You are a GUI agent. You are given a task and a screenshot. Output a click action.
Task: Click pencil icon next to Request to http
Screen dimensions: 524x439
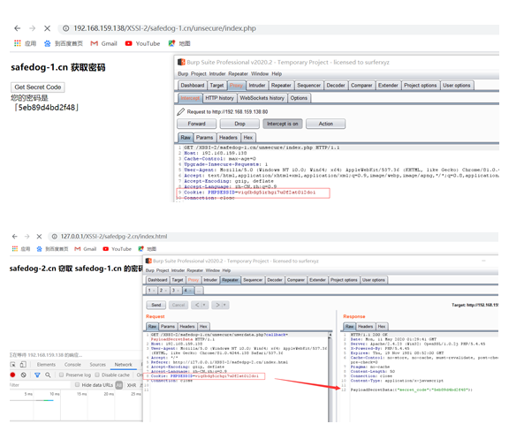[x=181, y=111]
